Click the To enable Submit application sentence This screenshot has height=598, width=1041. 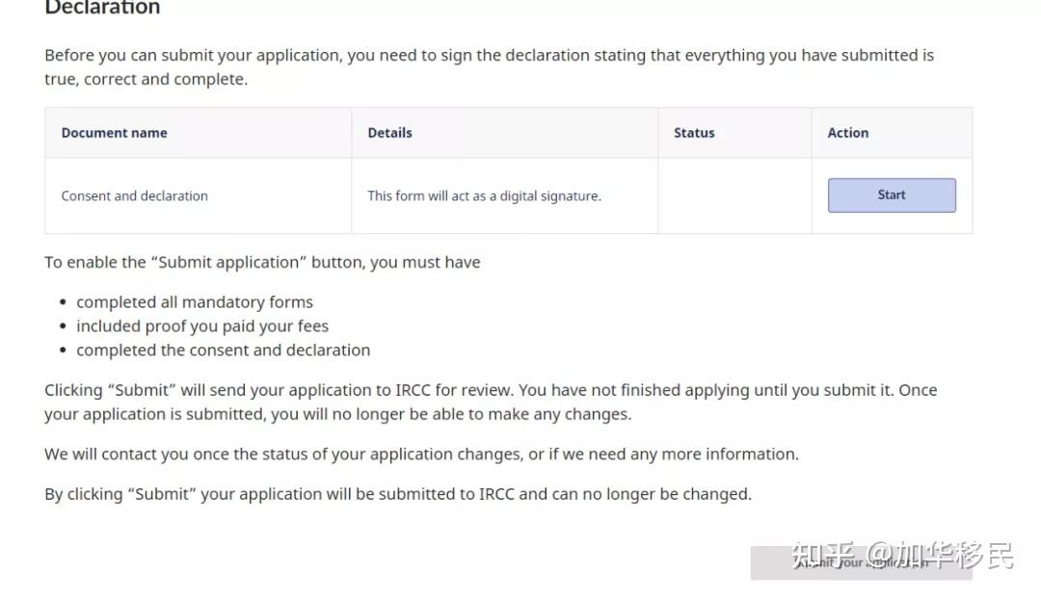pos(262,262)
